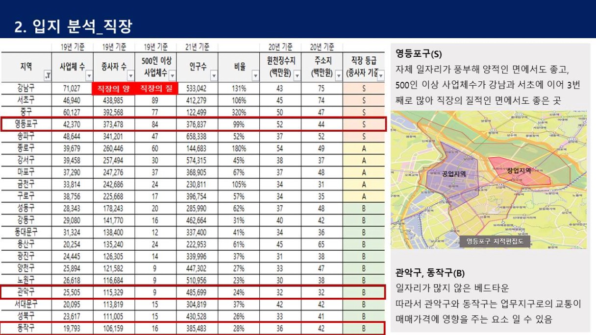Select the 구로구 cell
Image resolution: width=596 pixels, height=335 pixels.
click(25, 196)
